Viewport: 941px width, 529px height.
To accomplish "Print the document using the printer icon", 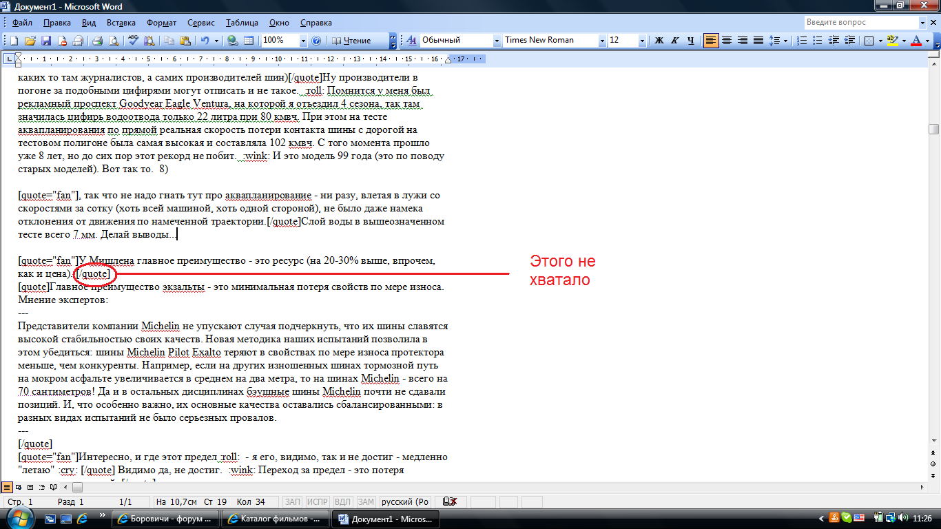I will click(97, 41).
